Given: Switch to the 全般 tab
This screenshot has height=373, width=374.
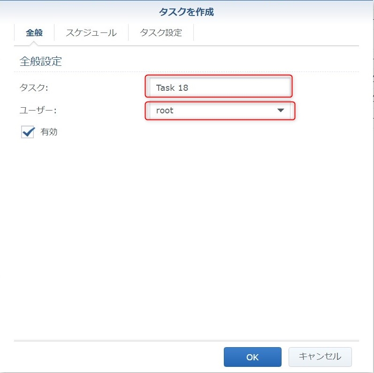Looking at the screenshot, I should tap(34, 33).
